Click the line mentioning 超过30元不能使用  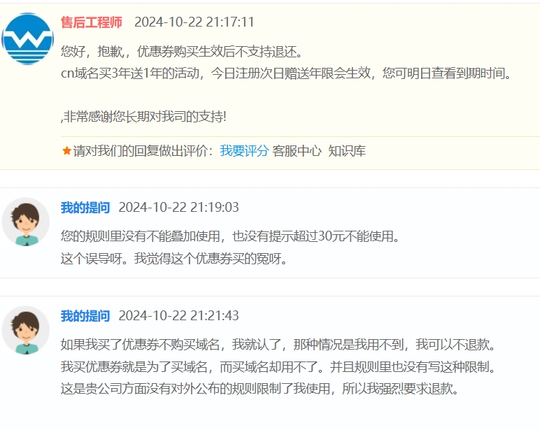229,236
